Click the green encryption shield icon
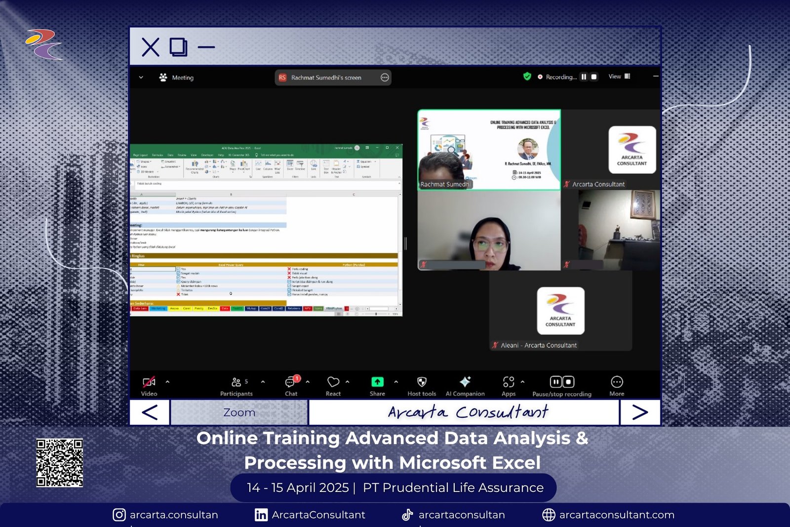The width and height of the screenshot is (790, 527). 527,77
